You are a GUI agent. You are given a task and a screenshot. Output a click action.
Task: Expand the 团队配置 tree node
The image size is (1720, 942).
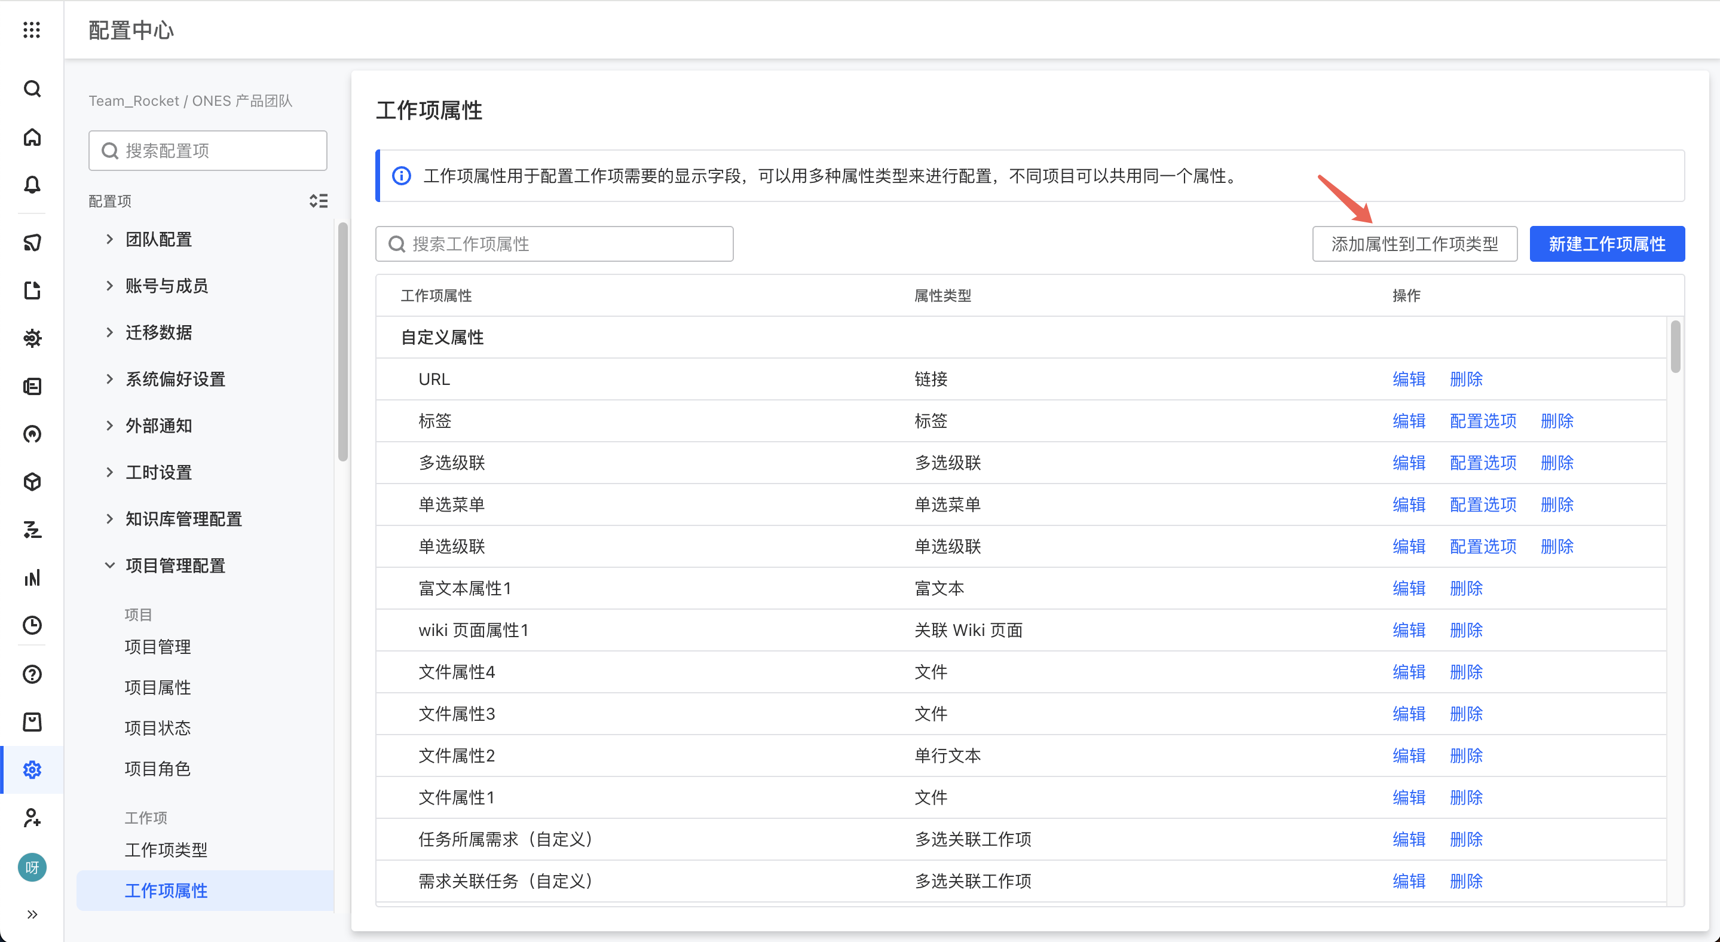pyautogui.click(x=109, y=239)
